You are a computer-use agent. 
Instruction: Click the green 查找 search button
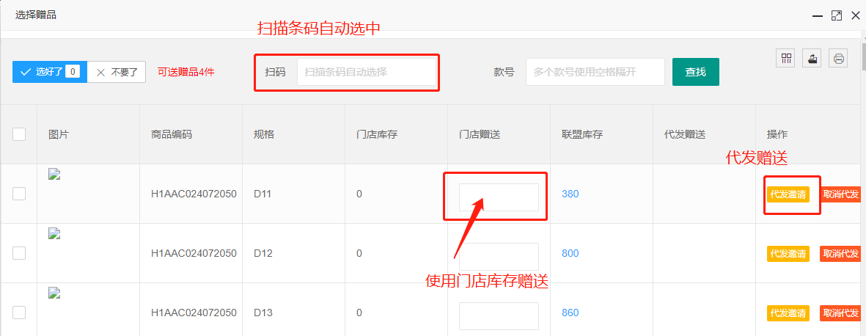tap(695, 72)
